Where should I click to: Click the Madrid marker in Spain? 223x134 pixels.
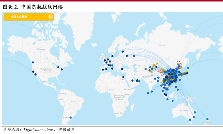(103, 69)
